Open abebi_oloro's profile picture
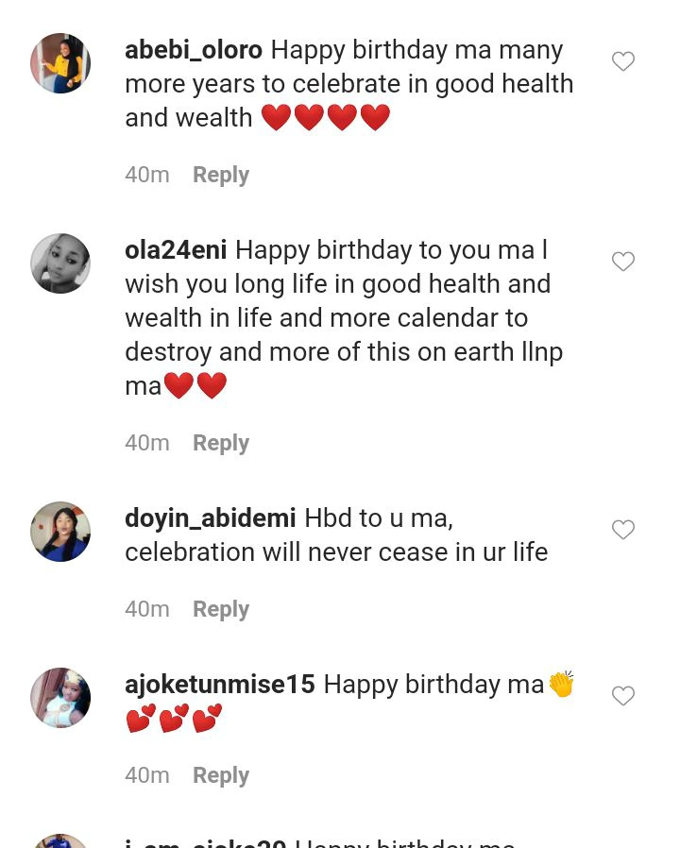Image resolution: width=680 pixels, height=848 pixels. [x=60, y=63]
